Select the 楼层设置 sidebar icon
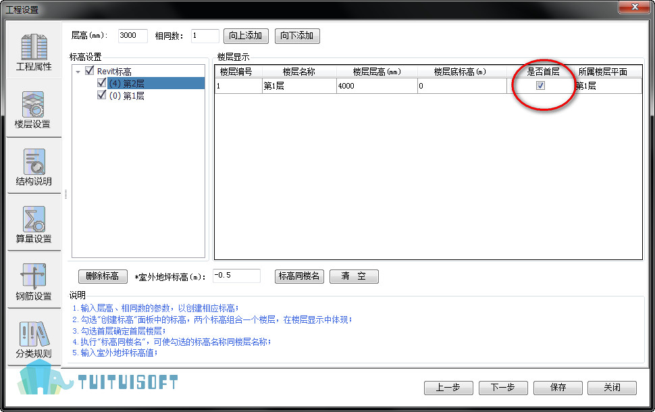655x412 pixels. 34,108
